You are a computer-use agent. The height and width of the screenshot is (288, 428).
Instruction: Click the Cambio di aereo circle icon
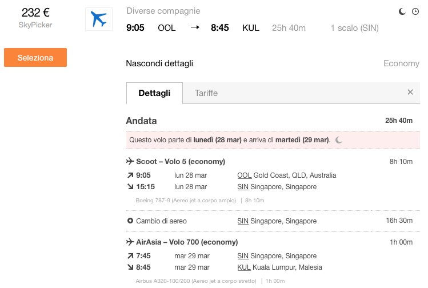[x=130, y=221]
